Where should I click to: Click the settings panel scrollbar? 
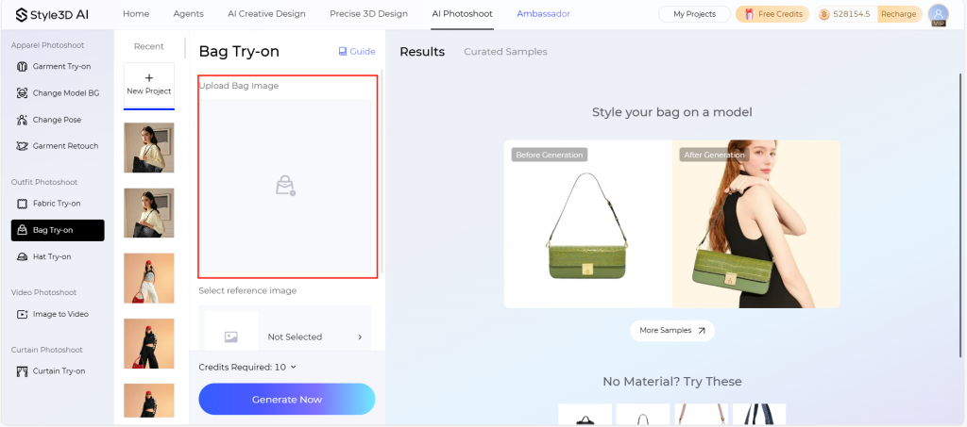[382, 171]
